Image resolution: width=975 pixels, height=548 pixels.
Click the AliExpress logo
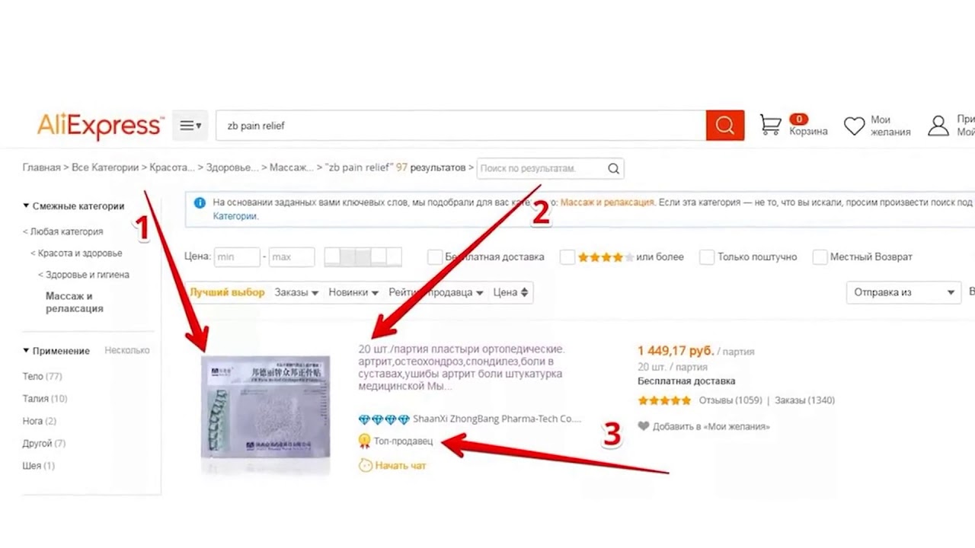[x=100, y=126]
